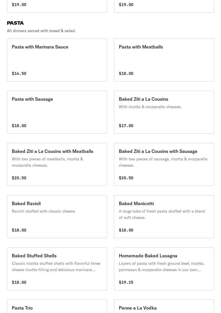221x313 pixels.
Task: Click the $19.25 lasagna price
Action: [x=126, y=282]
